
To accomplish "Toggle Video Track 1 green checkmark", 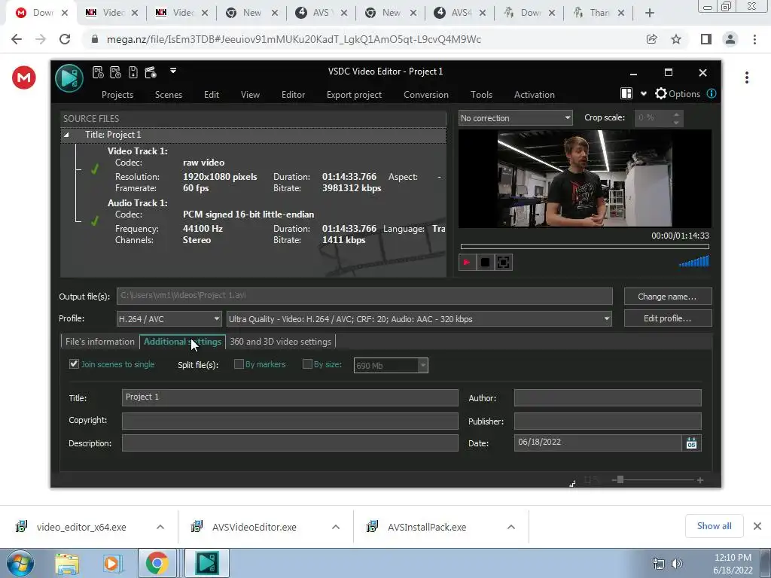I will click(94, 169).
